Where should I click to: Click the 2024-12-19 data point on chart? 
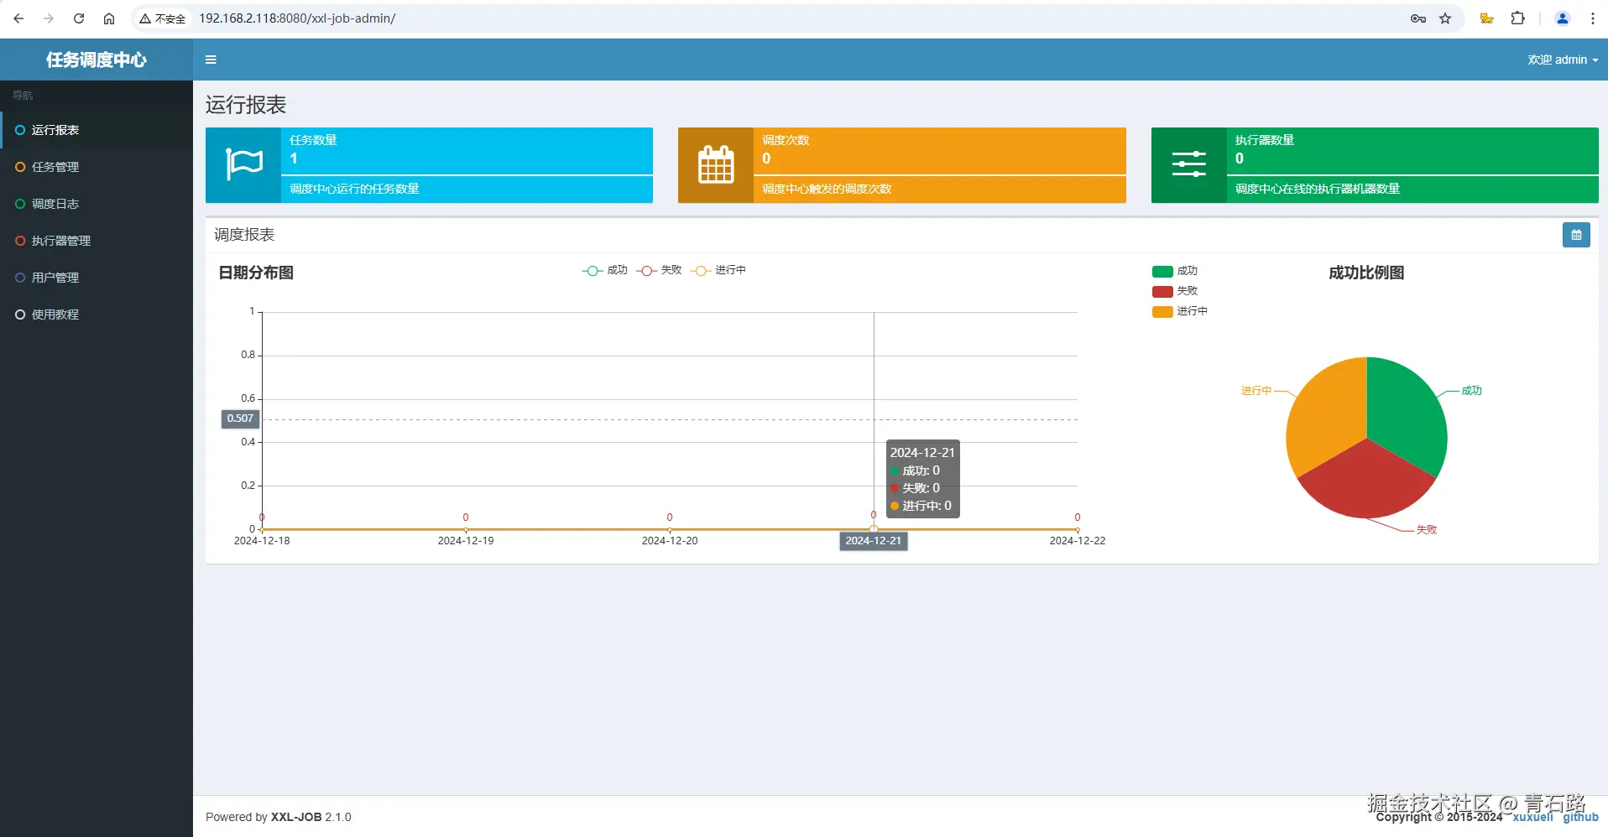point(466,529)
